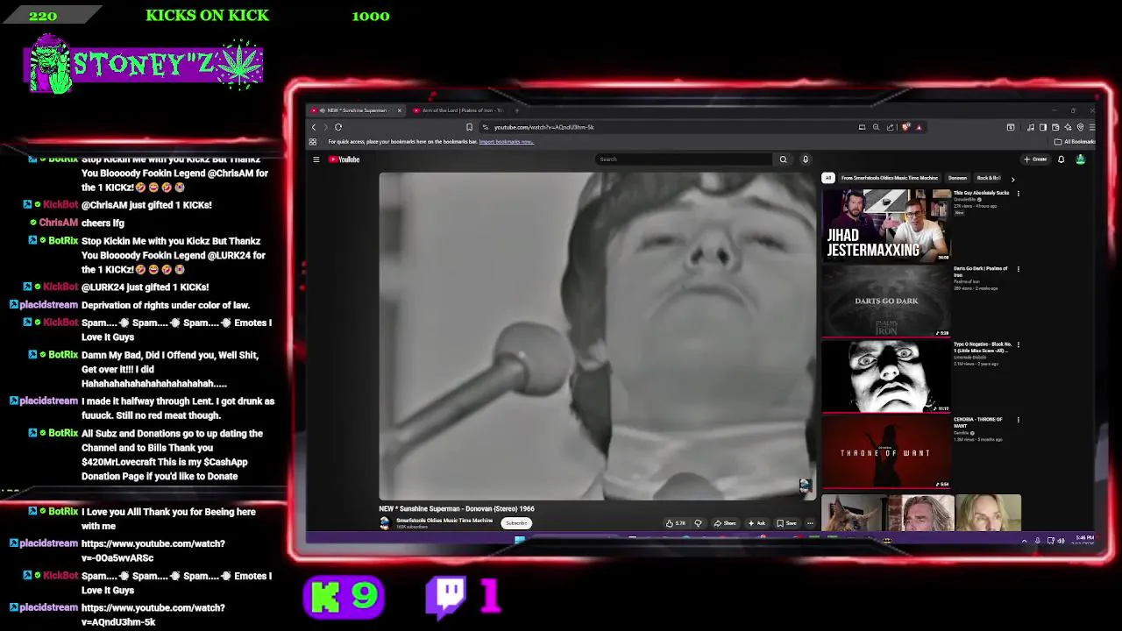Open YouTube notifications bell

tap(1061, 160)
